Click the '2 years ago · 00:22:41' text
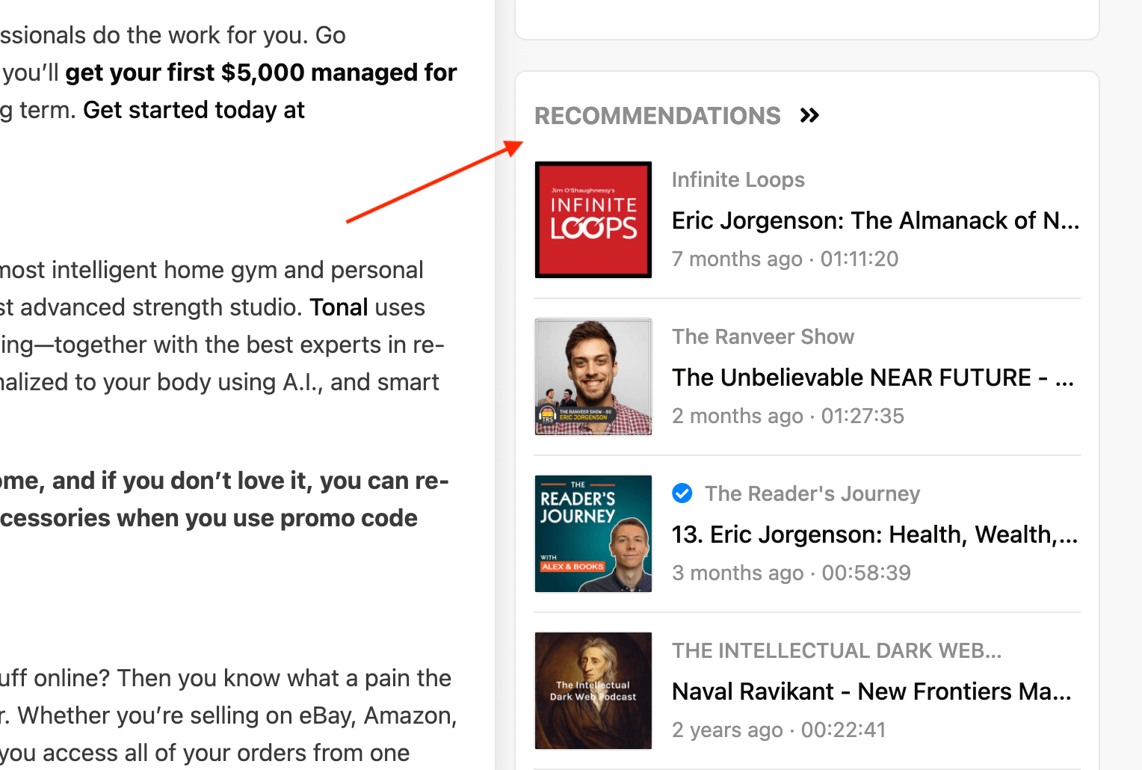1142x770 pixels. click(779, 730)
